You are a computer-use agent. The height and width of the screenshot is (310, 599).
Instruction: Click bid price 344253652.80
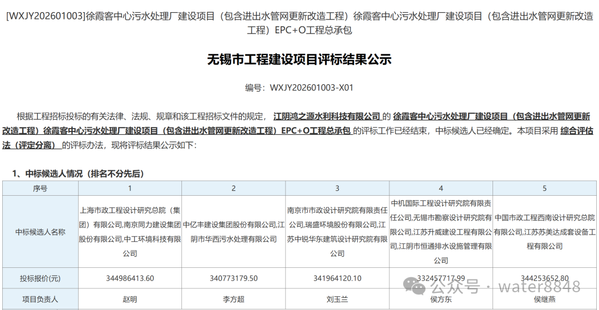[x=545, y=278]
